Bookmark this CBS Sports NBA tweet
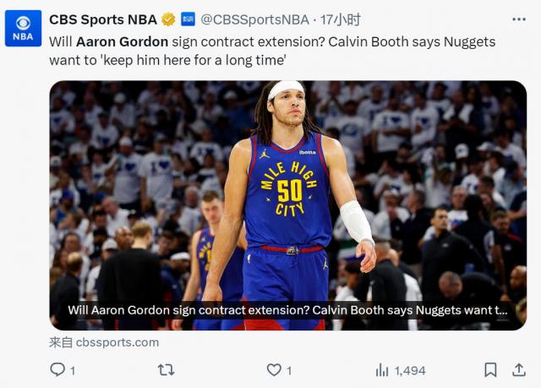Image resolution: width=541 pixels, height=388 pixels. [490, 370]
